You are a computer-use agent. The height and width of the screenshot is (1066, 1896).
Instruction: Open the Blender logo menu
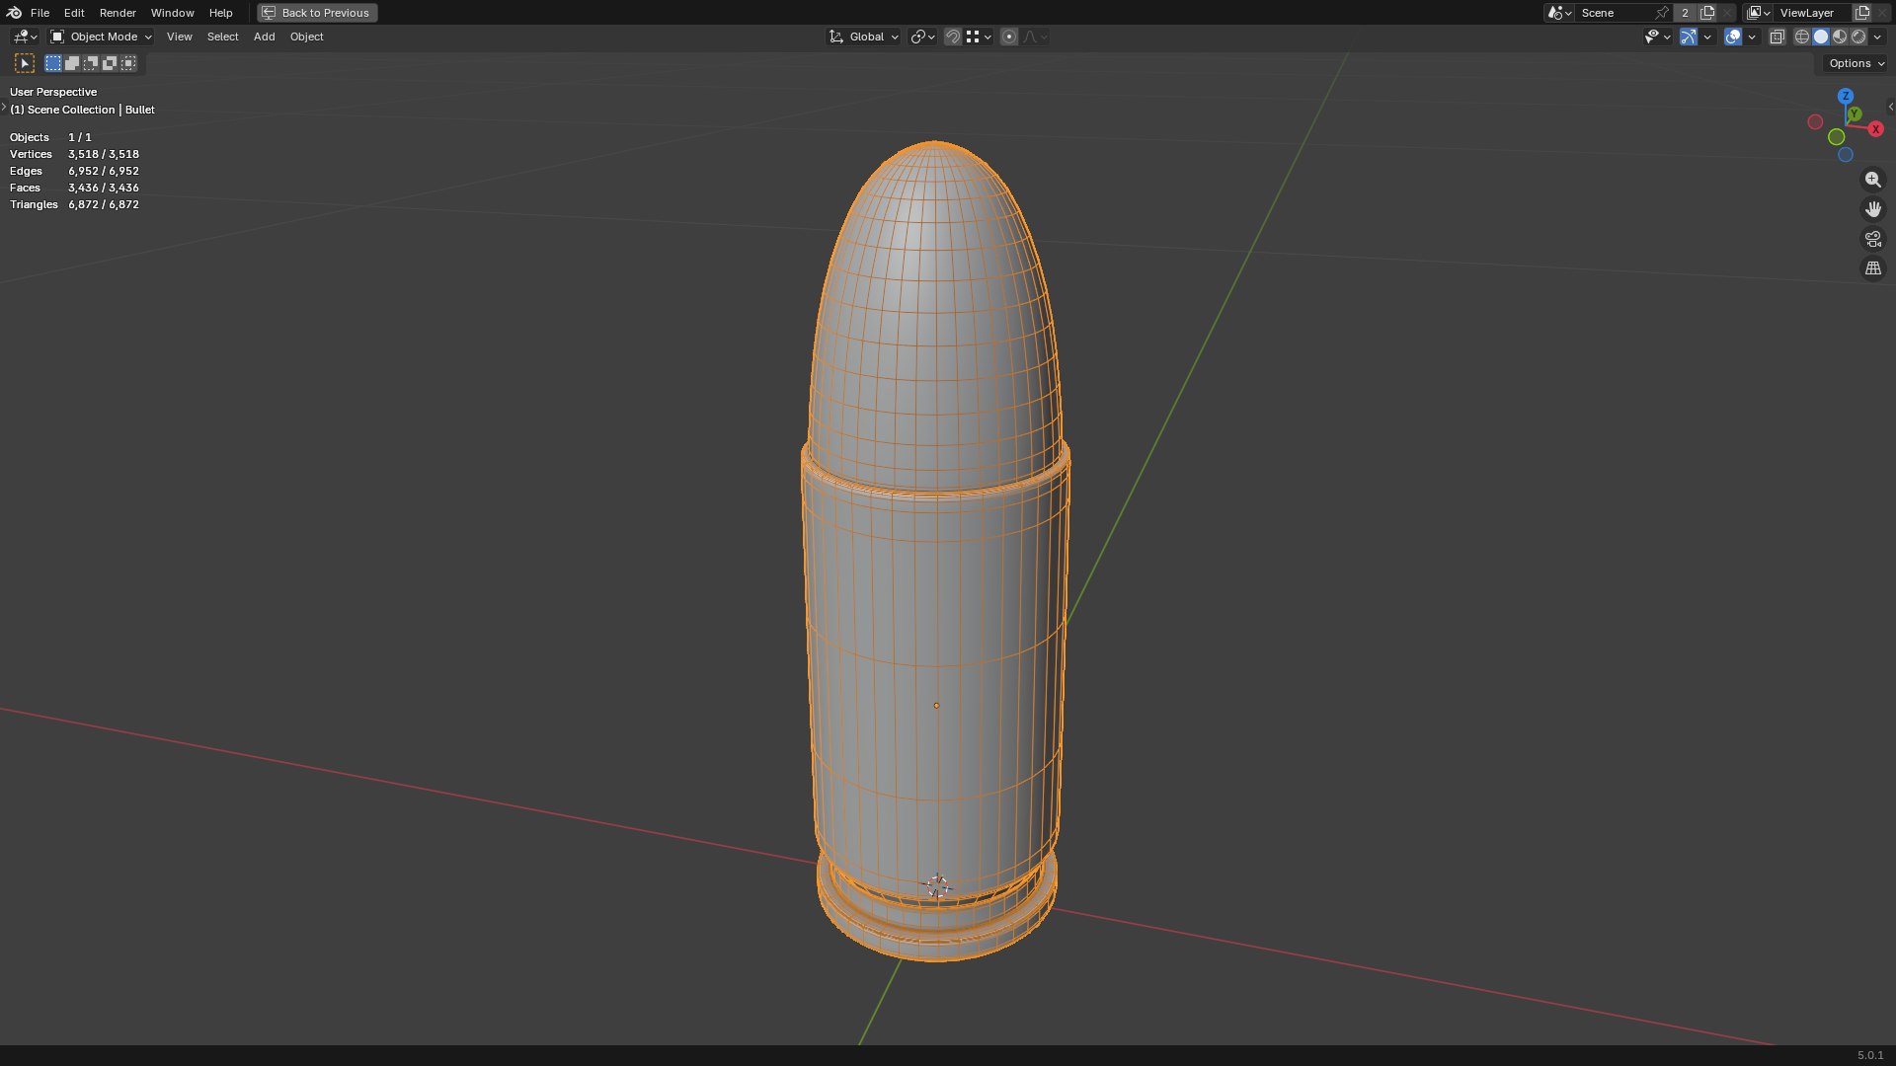click(14, 13)
